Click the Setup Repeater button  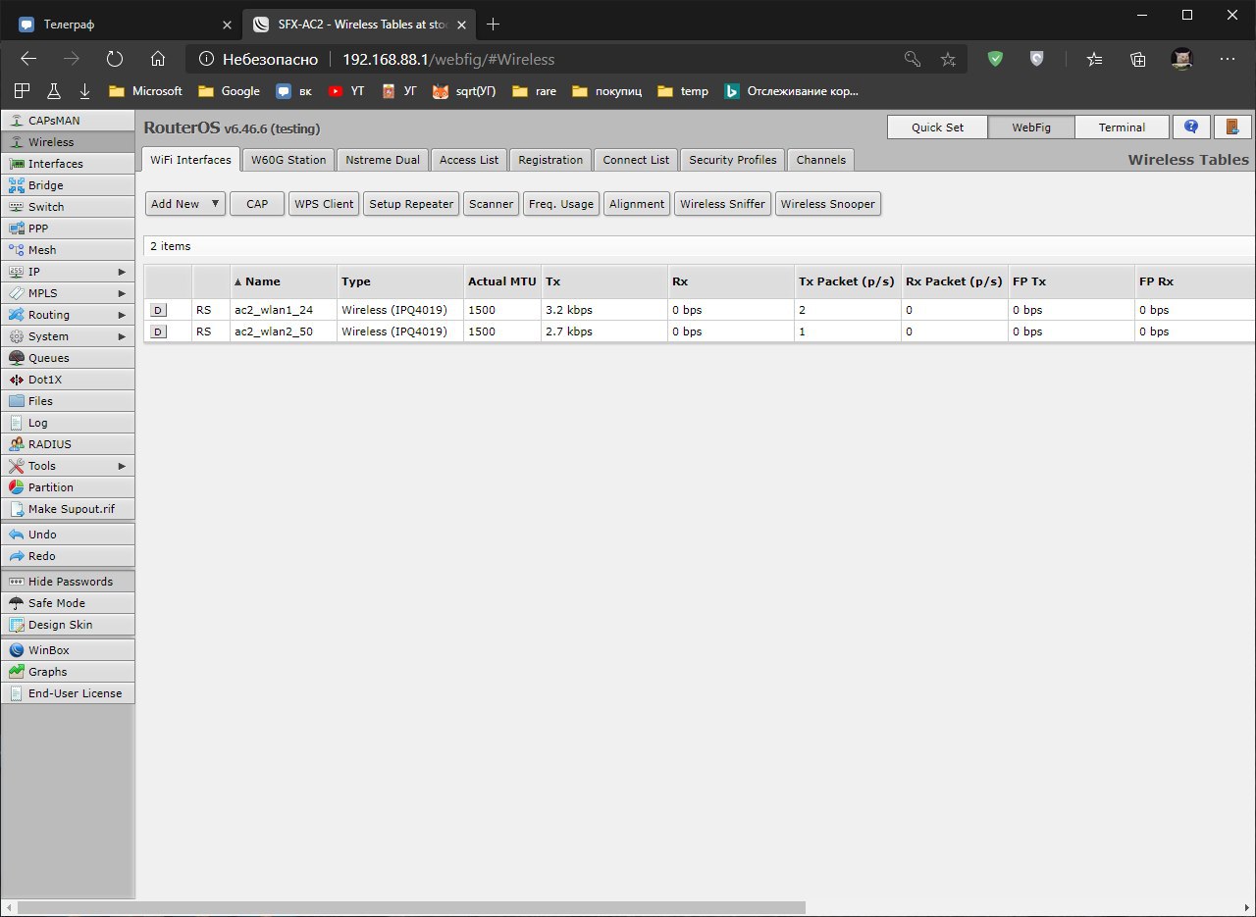[x=411, y=204]
